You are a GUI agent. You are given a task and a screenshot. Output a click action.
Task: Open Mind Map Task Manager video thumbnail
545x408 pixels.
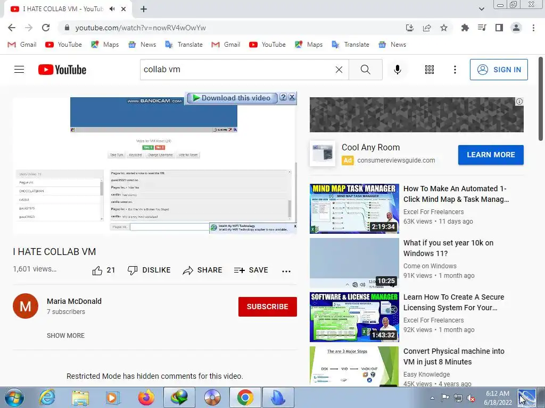(x=354, y=208)
